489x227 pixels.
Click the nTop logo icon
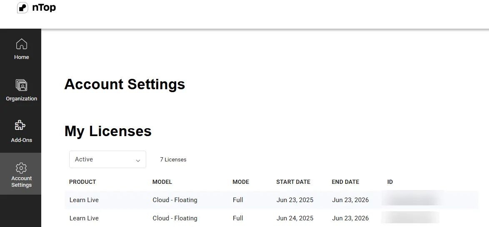click(x=22, y=7)
